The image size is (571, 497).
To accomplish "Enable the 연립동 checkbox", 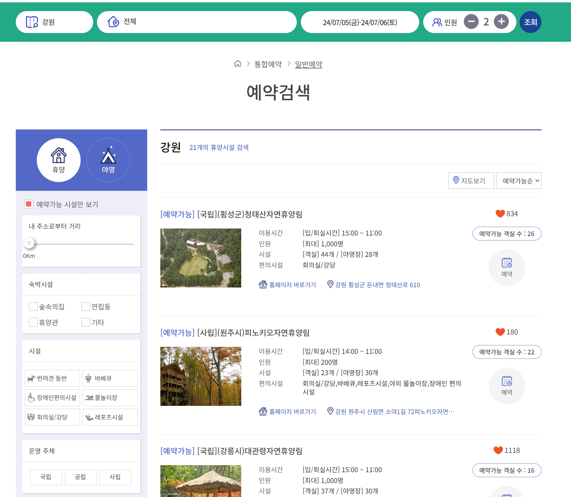I will (x=86, y=306).
